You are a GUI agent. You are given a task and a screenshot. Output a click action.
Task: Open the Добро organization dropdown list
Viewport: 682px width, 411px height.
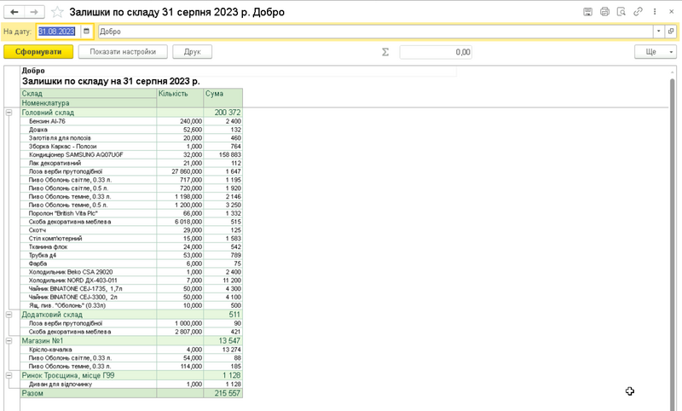(x=659, y=32)
